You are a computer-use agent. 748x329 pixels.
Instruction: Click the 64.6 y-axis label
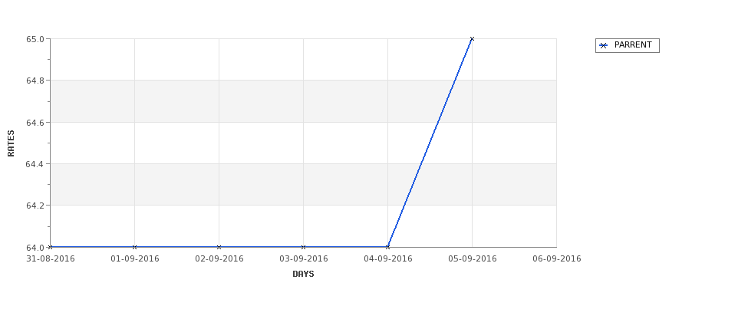35,123
